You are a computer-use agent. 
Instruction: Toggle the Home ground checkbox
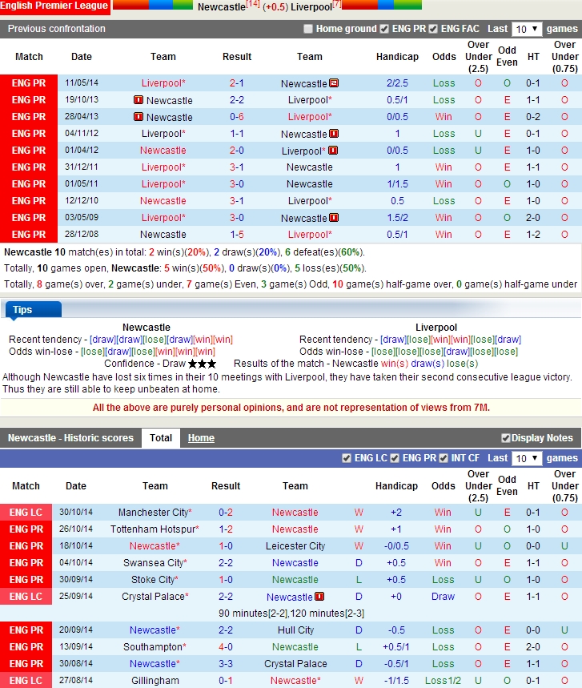(x=308, y=29)
